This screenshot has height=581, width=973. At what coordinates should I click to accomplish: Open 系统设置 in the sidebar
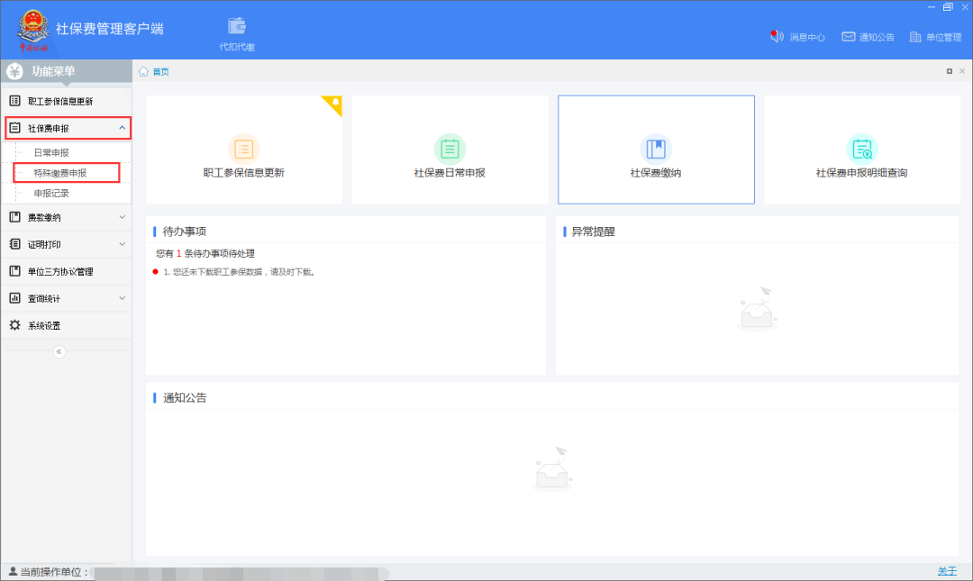point(44,325)
